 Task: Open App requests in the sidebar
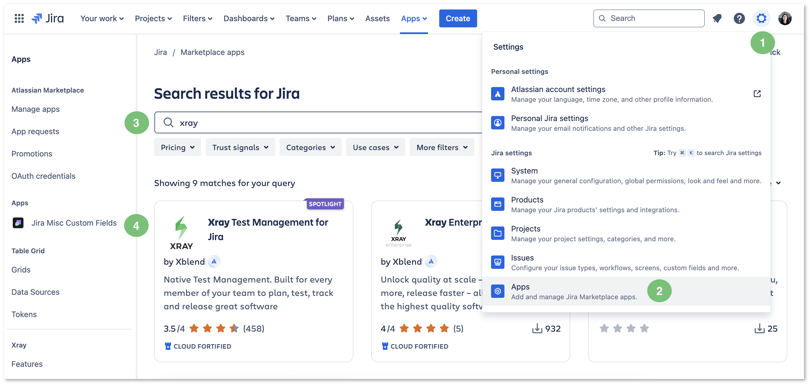point(35,131)
